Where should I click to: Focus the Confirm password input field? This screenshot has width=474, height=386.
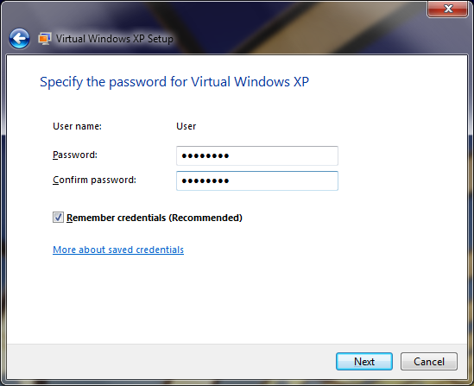click(257, 180)
